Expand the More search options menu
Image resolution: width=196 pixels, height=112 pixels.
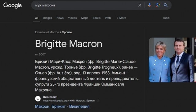click(121, 18)
